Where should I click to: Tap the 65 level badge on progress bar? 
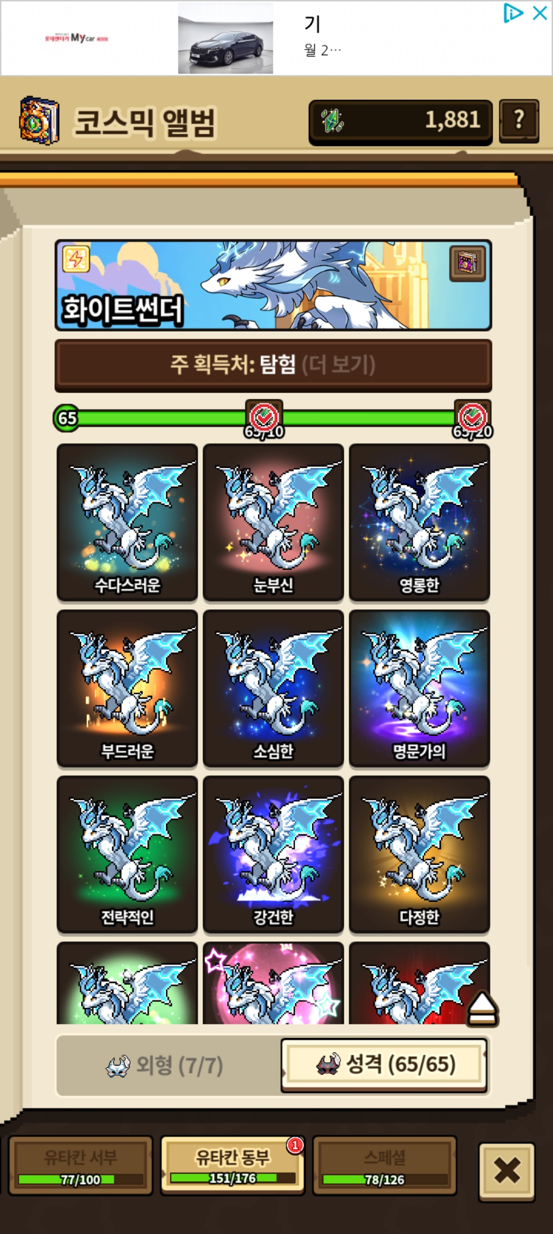click(67, 418)
